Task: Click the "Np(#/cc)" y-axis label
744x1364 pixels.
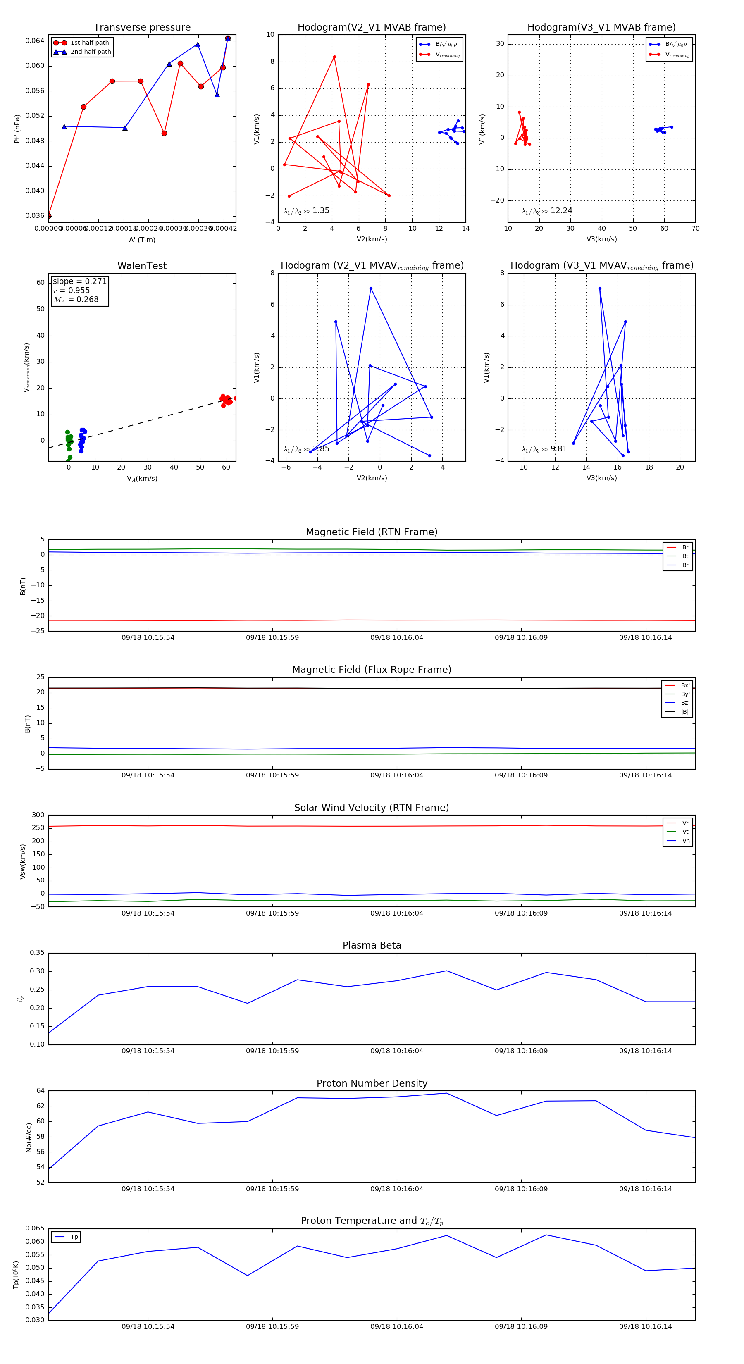Action: [29, 1137]
